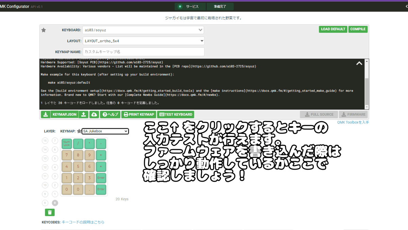Collapse the console with the up chevron

click(359, 63)
